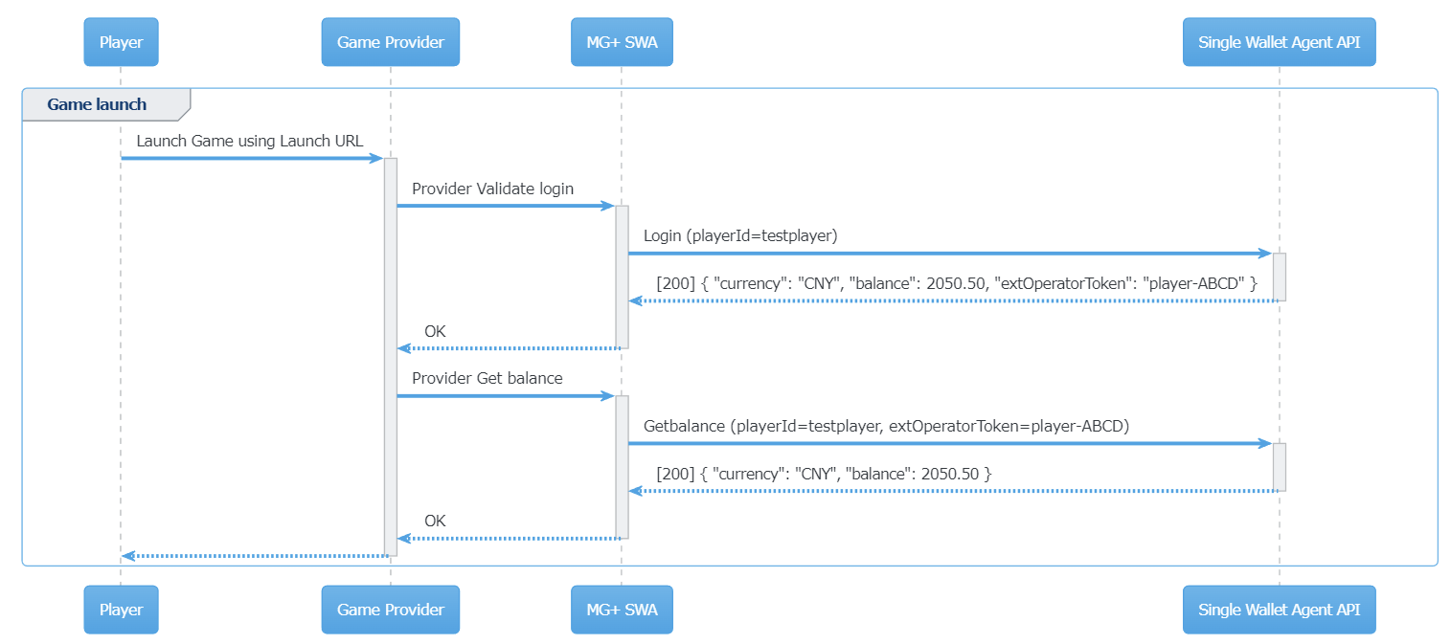1451x644 pixels.
Task: Click the top Game Provider participant box
Action: (390, 42)
